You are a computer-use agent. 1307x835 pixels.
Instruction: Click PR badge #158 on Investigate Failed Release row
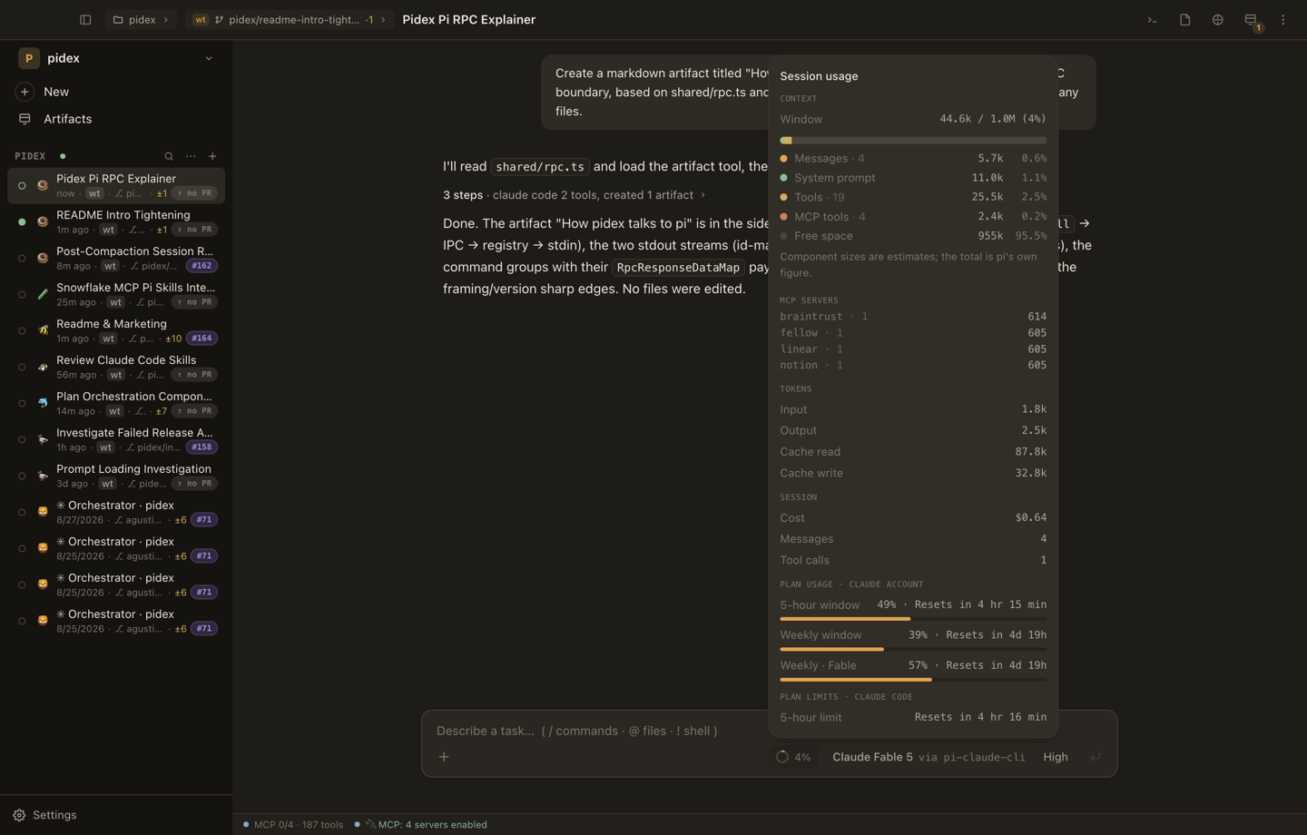pos(201,447)
